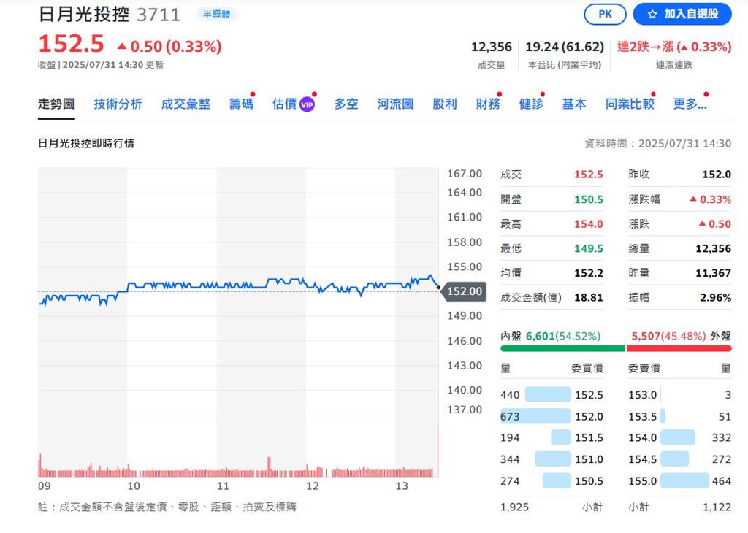Click ask volume 332 bar at 154.0
Viewport: 748px width, 533px height.
678,437
